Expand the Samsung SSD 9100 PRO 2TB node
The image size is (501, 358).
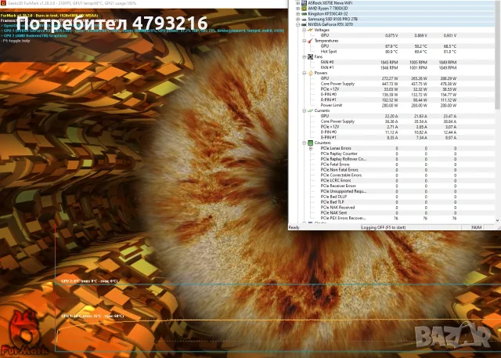point(297,19)
